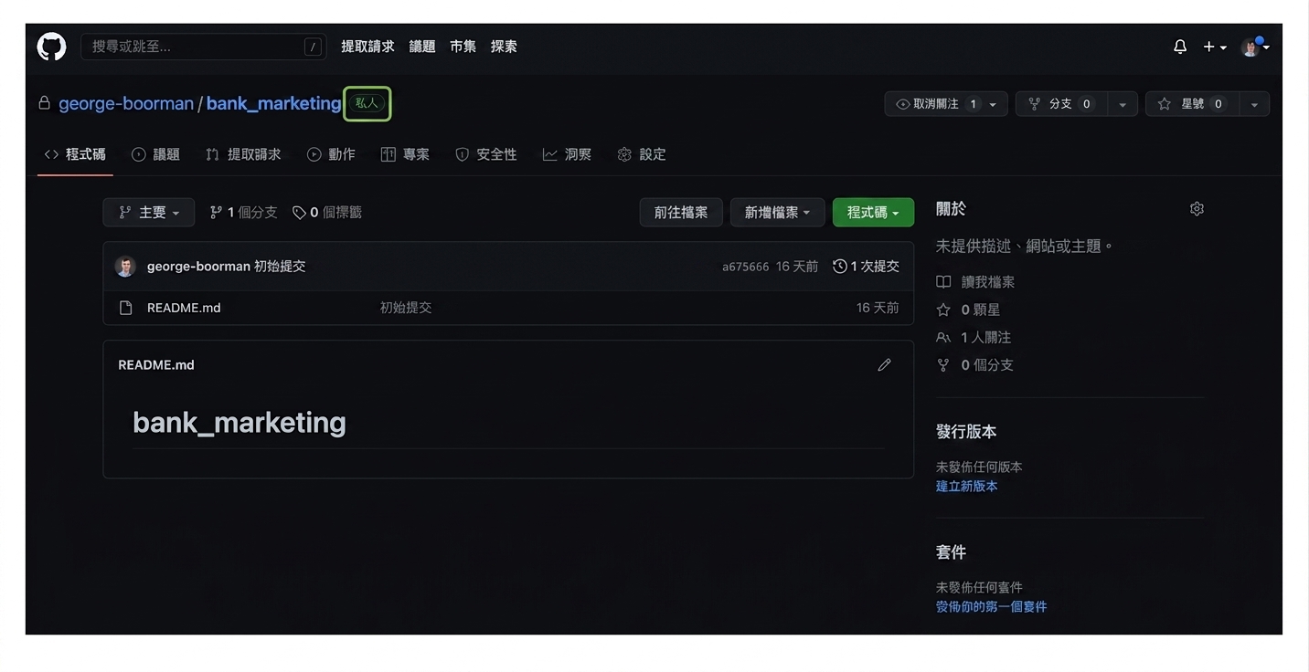Focus the 搜尋或跳至 search field
The height and width of the screenshot is (672, 1309).
203,47
